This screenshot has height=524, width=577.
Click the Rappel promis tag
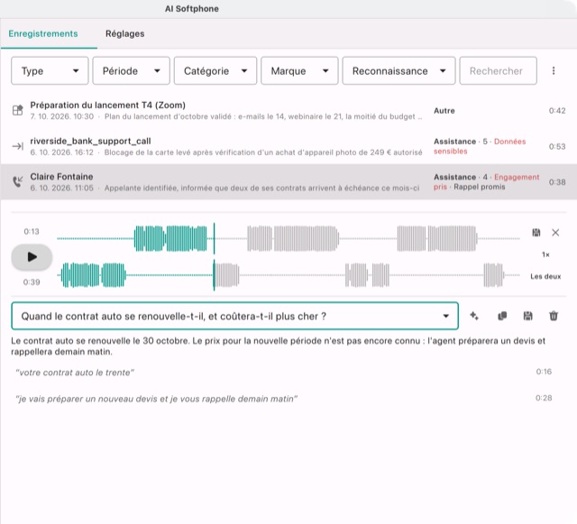[x=479, y=187]
